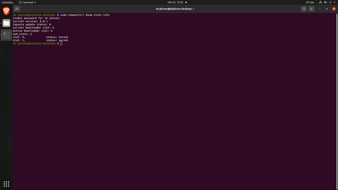Click the volume indicator in the top bar
Image resolution: width=338 pixels, height=190 pixels.
pos(325,2)
